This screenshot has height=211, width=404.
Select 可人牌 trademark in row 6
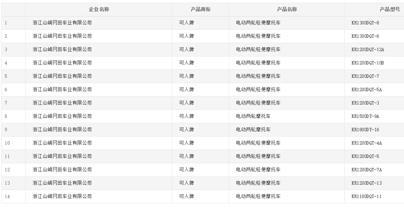click(x=187, y=90)
